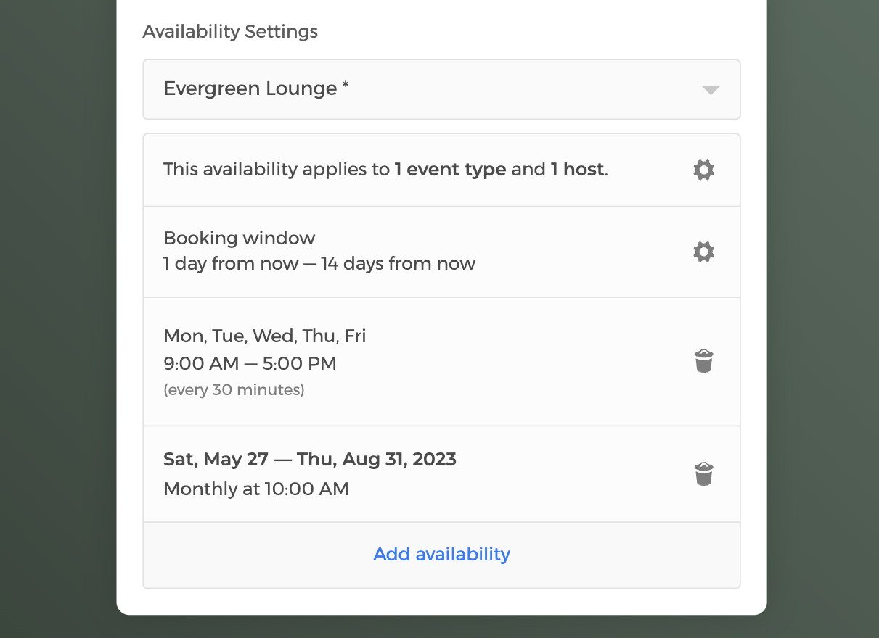Select the "Sat, May 27 — Thu, Aug 31, 2023" heading
The height and width of the screenshot is (638, 879).
coord(309,459)
